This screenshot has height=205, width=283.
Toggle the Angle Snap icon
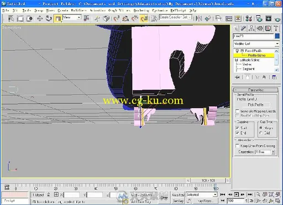click(125, 19)
